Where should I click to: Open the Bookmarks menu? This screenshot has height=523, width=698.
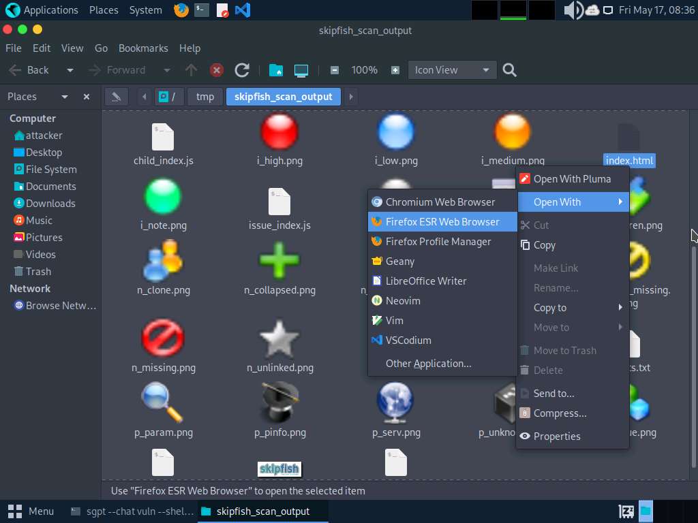click(x=143, y=48)
